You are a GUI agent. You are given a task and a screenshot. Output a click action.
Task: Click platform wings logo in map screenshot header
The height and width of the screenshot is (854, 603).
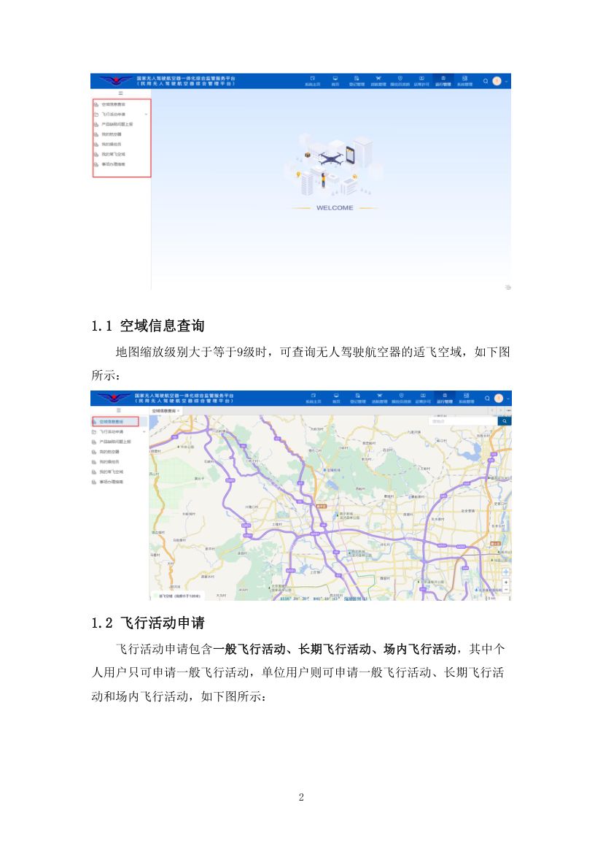click(114, 398)
